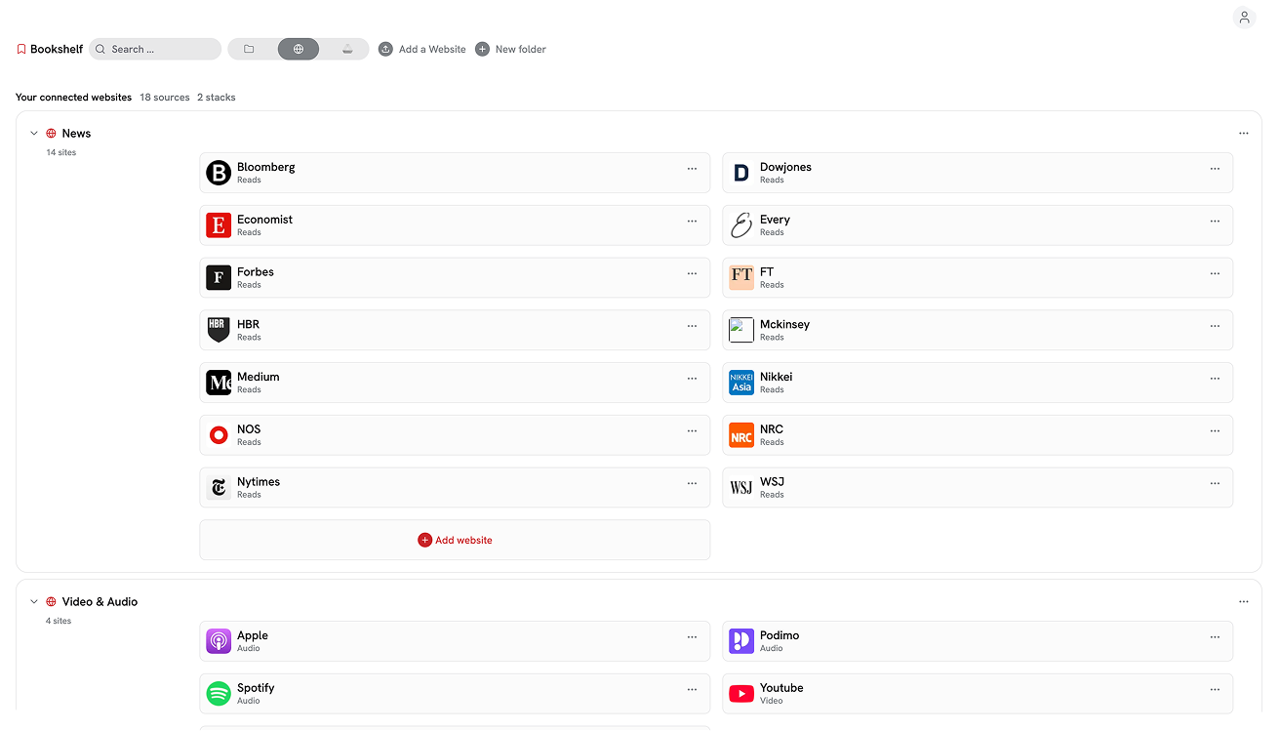The height and width of the screenshot is (731, 1280).
Task: Open the Podimo options menu
Action: (1215, 637)
